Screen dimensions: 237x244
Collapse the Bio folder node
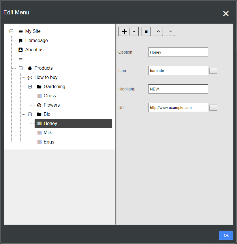click(x=30, y=114)
